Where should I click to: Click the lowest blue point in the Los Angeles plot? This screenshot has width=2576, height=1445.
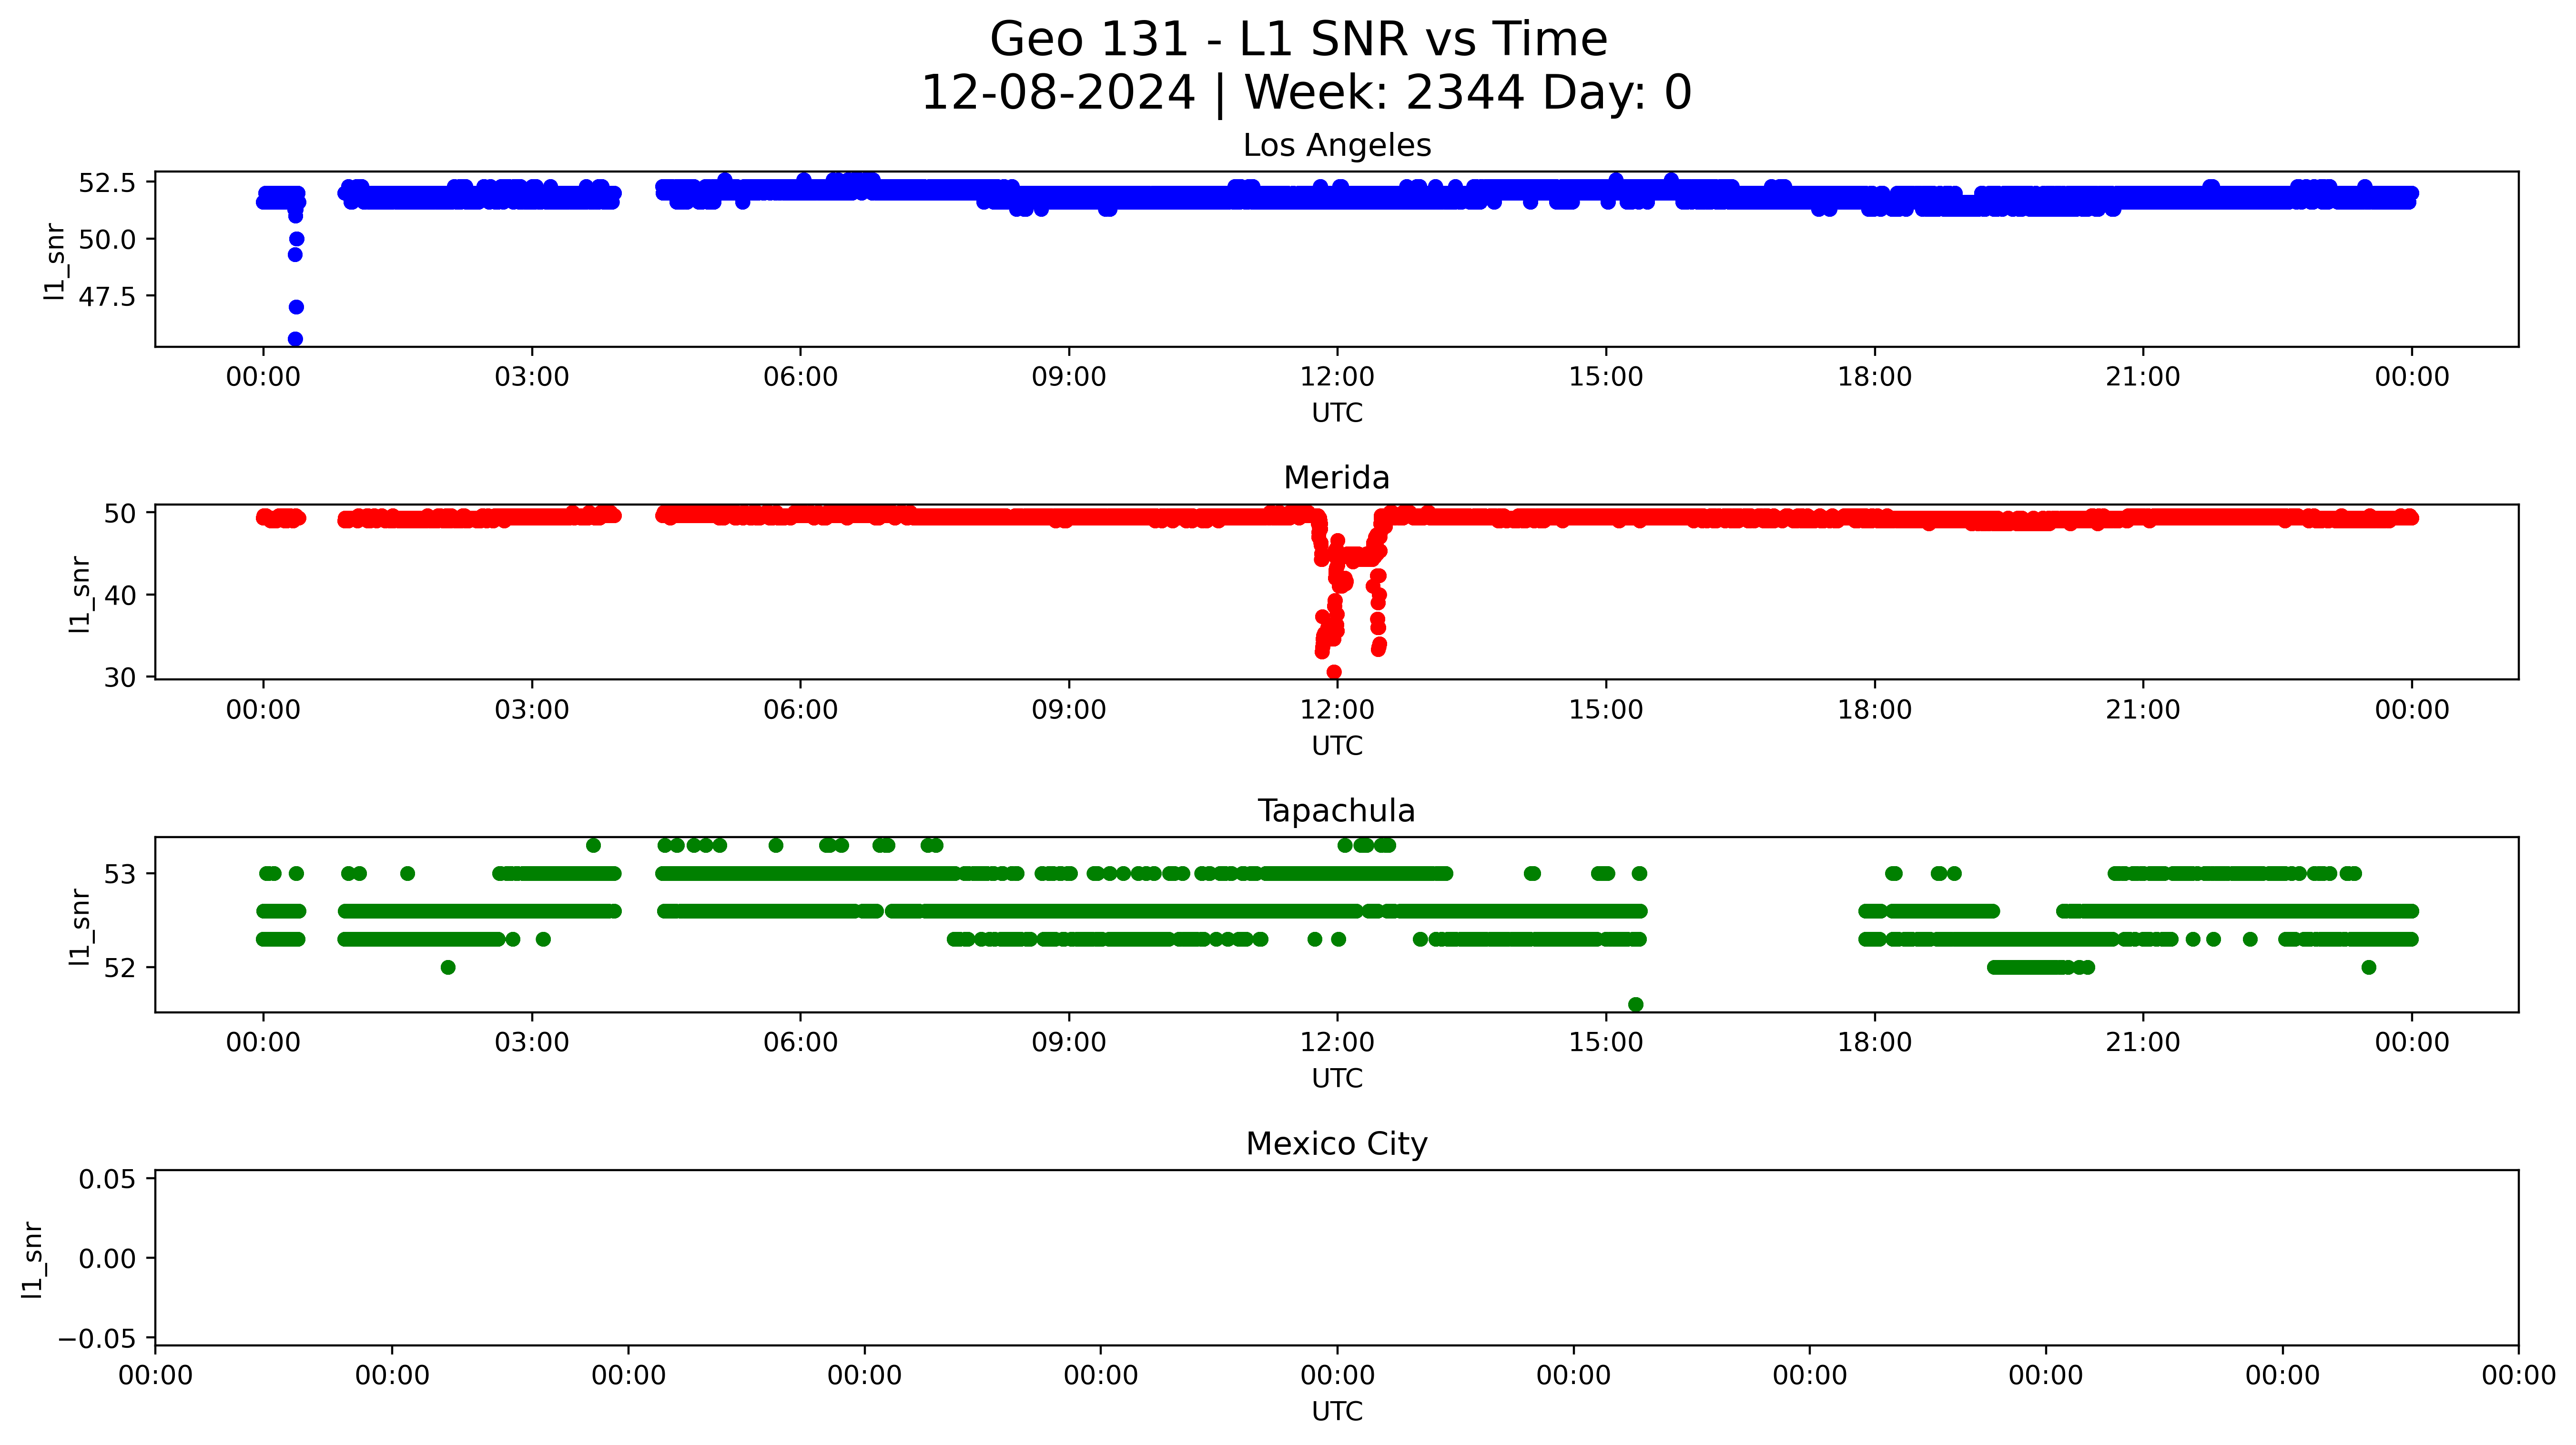[x=295, y=339]
